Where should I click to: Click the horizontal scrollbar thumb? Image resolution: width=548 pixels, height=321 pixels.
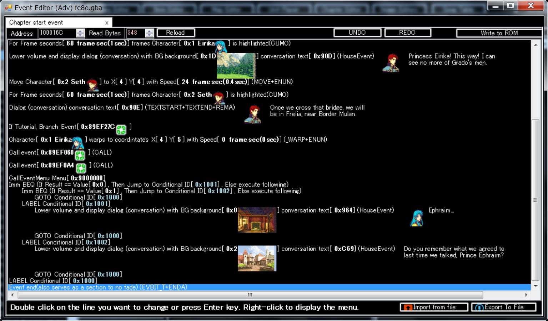[250, 295]
